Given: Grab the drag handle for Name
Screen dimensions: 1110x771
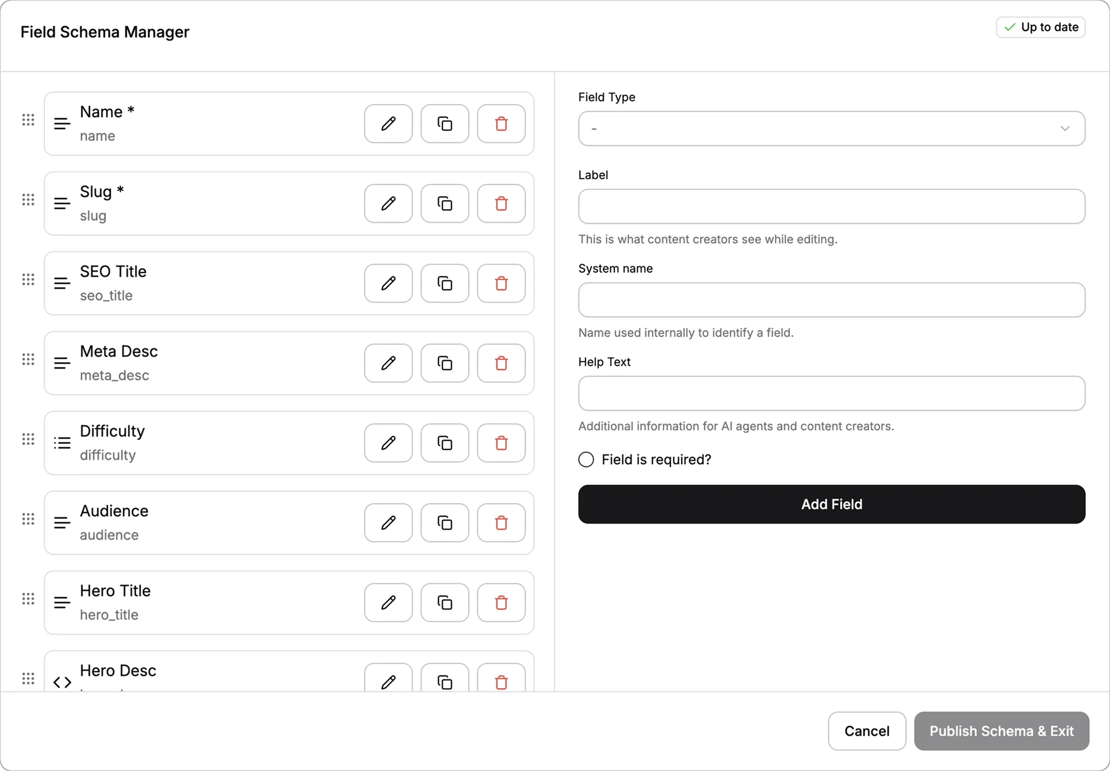Looking at the screenshot, I should coord(28,120).
